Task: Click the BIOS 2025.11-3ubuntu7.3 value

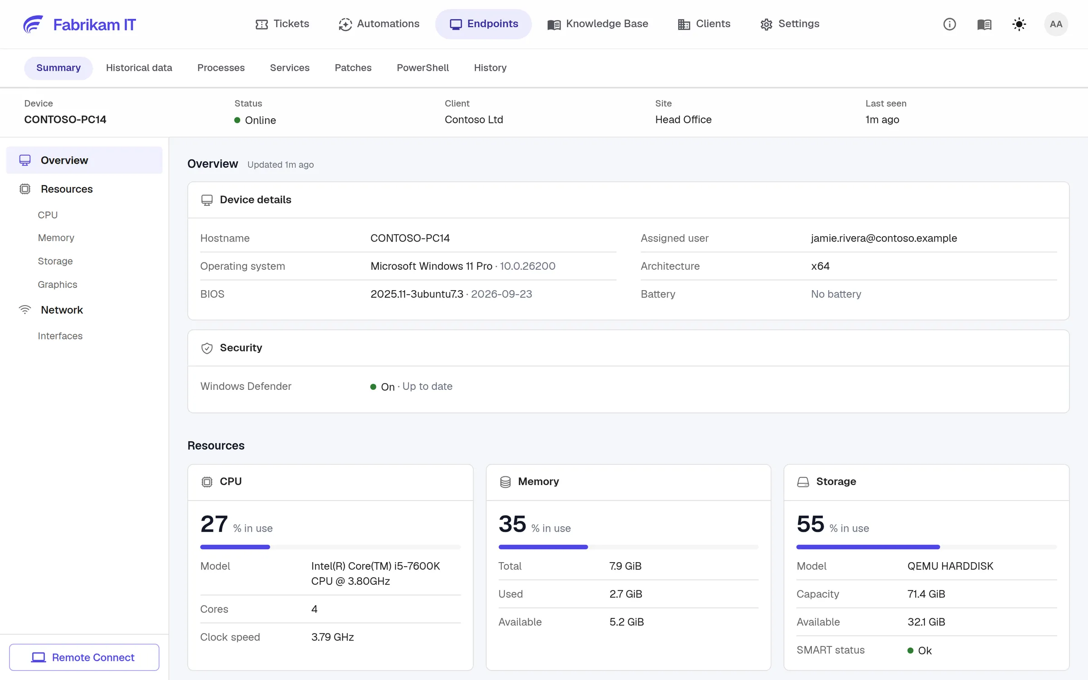Action: click(417, 294)
